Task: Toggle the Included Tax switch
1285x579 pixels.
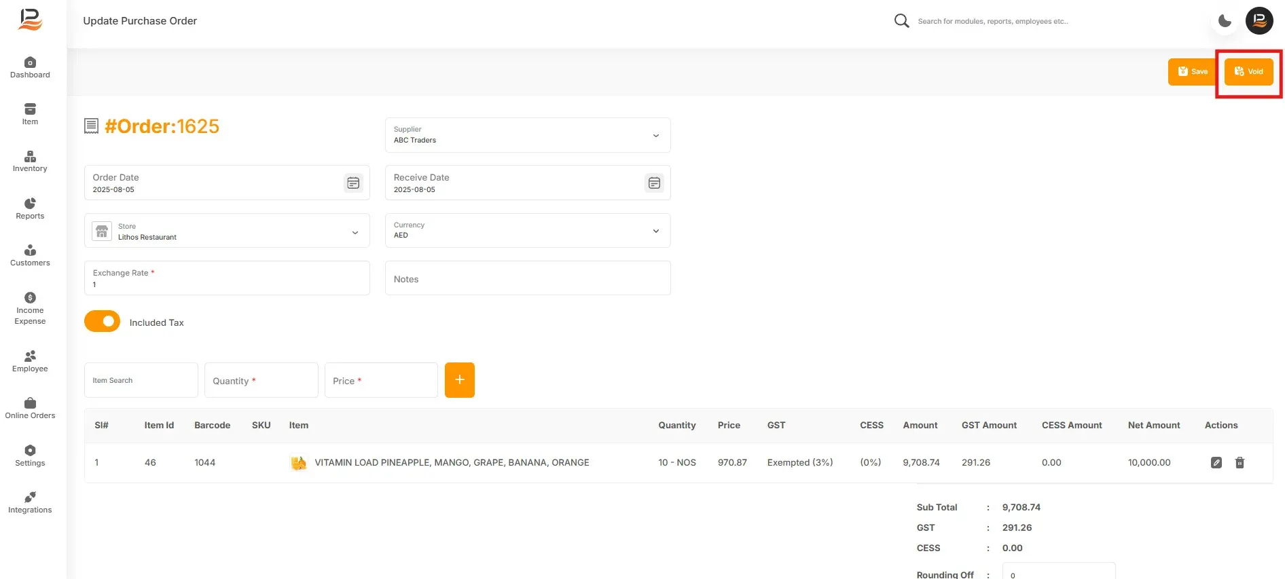Action: coord(102,321)
